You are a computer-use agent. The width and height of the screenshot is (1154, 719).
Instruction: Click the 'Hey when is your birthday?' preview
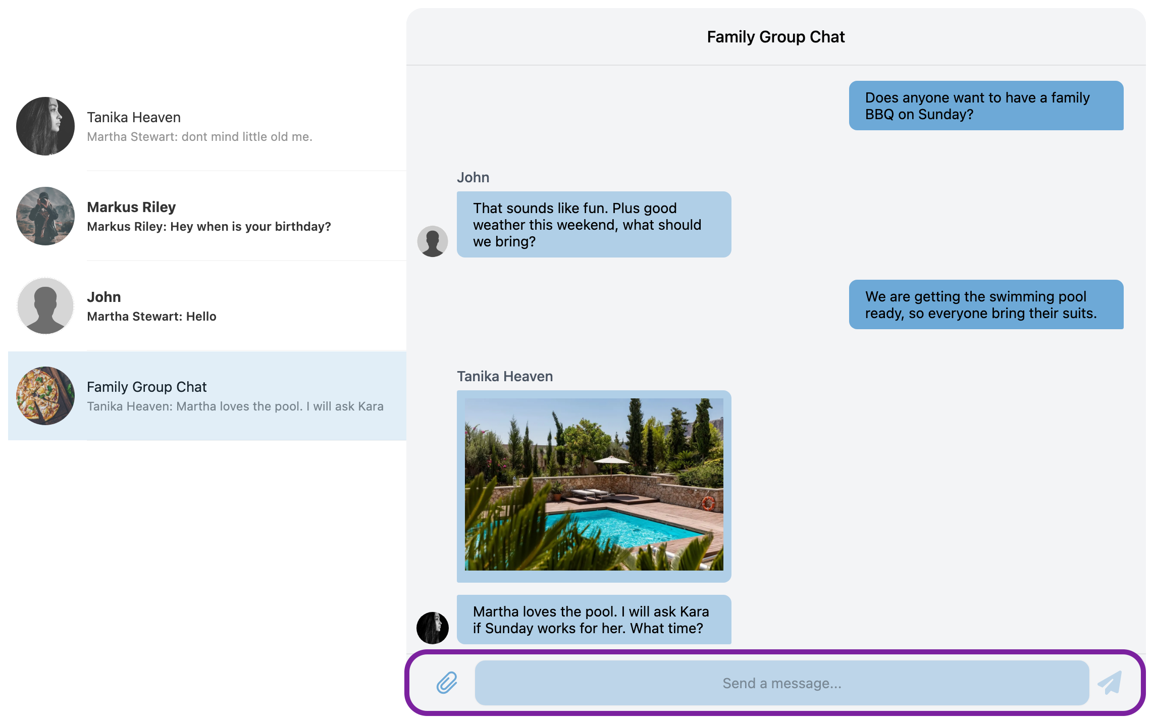coord(250,227)
